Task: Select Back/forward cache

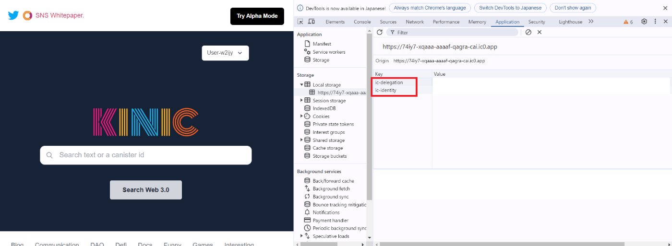Action: [333, 181]
